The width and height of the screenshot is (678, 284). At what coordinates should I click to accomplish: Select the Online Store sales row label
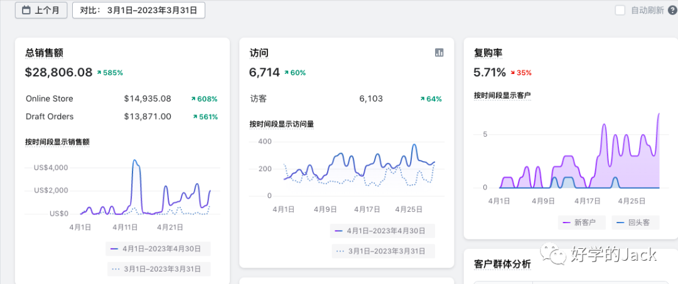(x=50, y=99)
